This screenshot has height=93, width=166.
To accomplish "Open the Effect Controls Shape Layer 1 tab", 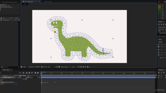I will click(10, 2).
